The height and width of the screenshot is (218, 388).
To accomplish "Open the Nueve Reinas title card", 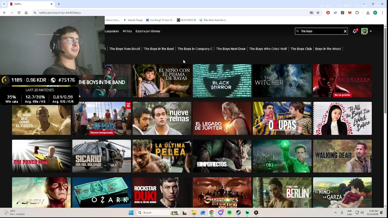I will [162, 118].
